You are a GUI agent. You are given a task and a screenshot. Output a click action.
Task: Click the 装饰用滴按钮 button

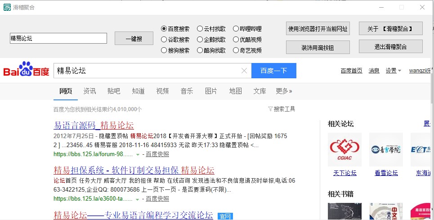(x=318, y=47)
